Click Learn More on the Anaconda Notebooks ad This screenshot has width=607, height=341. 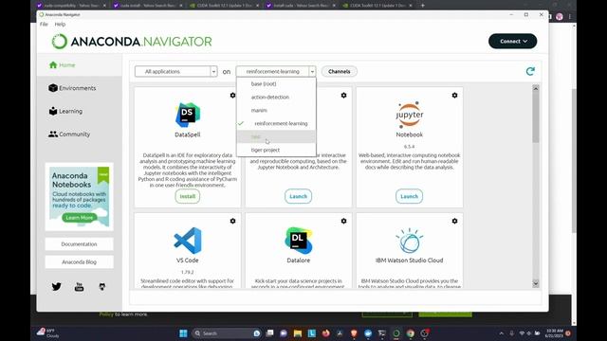(x=80, y=218)
